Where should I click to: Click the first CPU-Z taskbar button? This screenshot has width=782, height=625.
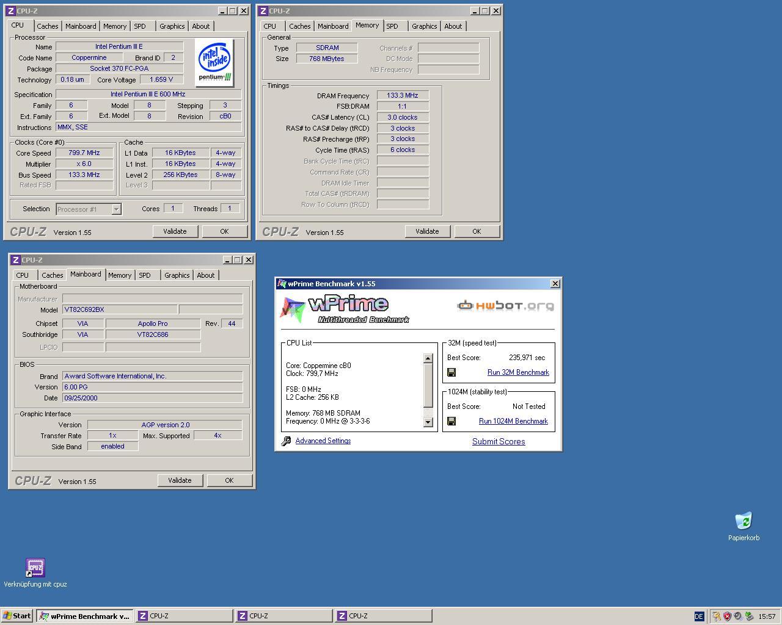click(184, 616)
